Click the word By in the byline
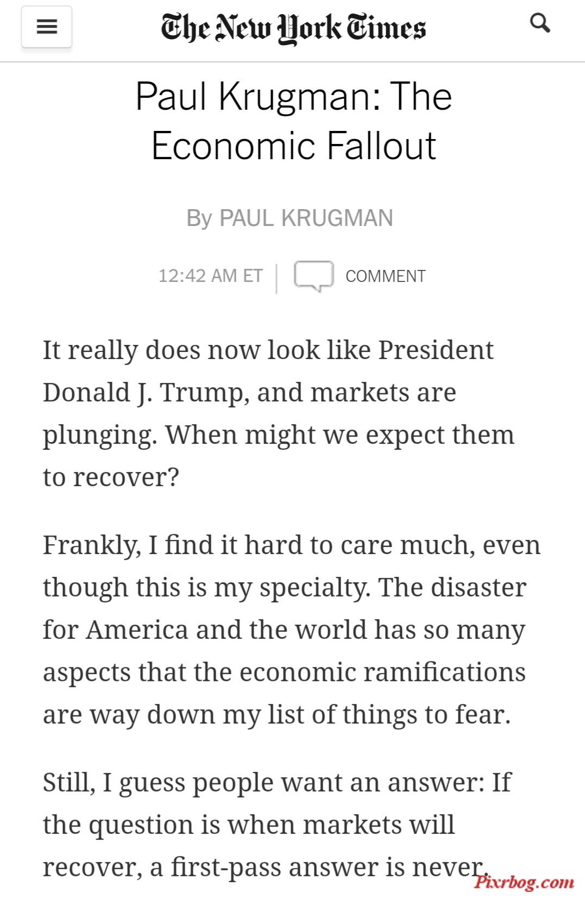Viewport: 585px width, 900px height. coord(199,218)
